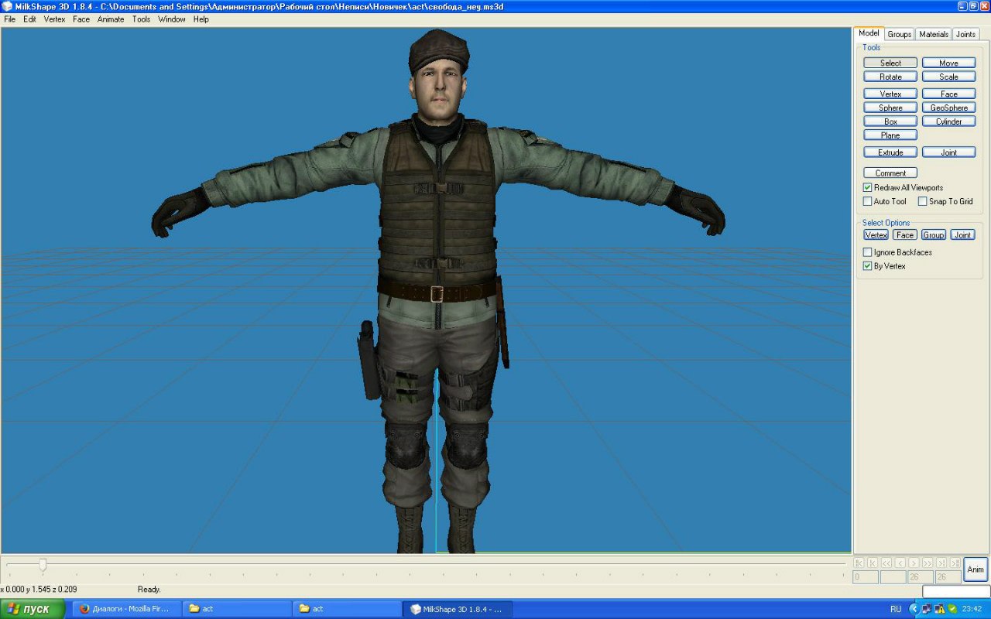Open second act folder taskbar item
Image resolution: width=991 pixels, height=619 pixels.
pyautogui.click(x=347, y=609)
